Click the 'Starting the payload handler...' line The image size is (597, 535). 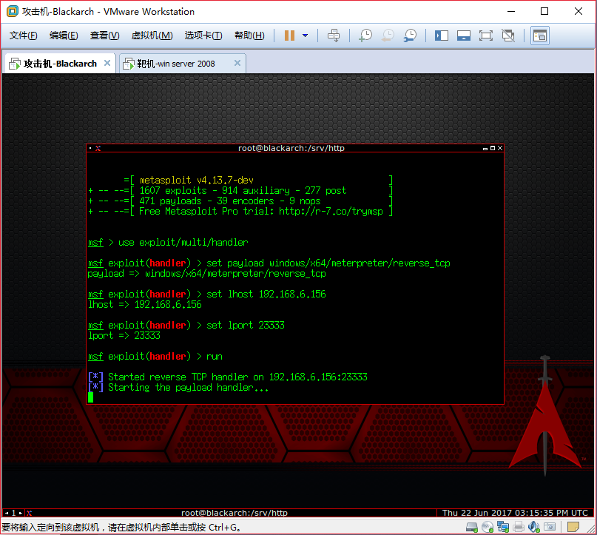(178, 387)
